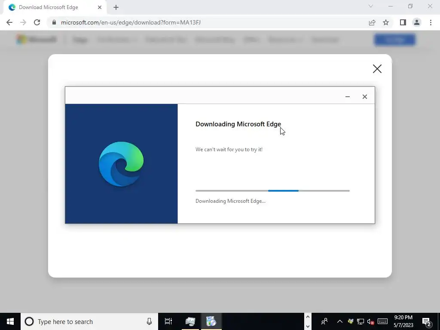Click the taskbar toolbar up arrow
440x330 pixels.
click(308, 317)
